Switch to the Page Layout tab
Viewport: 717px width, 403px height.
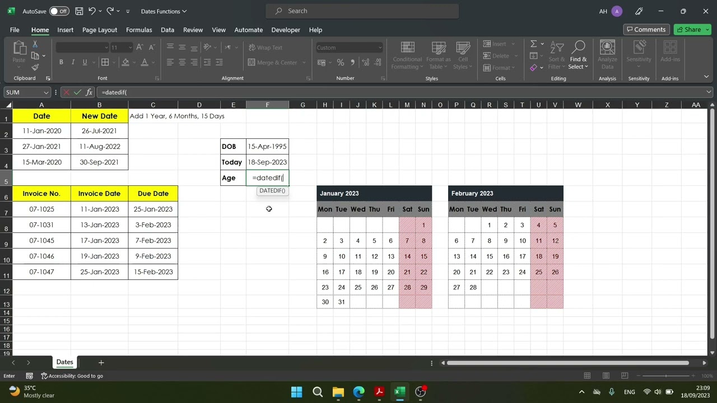pos(100,30)
